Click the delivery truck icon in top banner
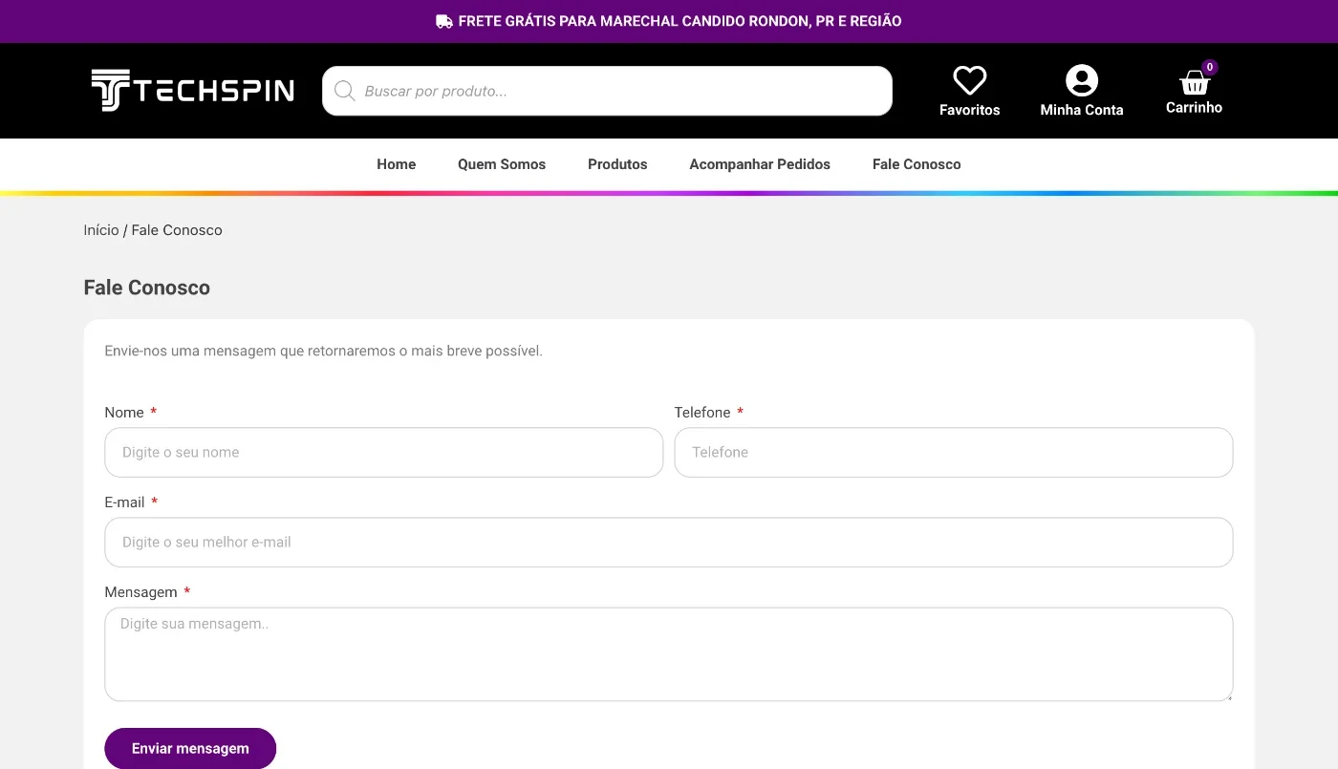This screenshot has height=769, width=1338. coord(444,21)
